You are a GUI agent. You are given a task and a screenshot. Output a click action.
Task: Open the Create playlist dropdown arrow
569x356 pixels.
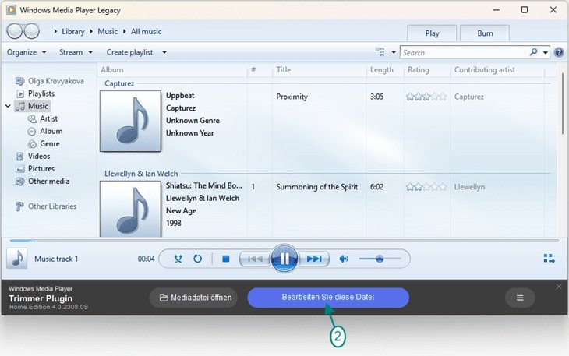point(164,52)
